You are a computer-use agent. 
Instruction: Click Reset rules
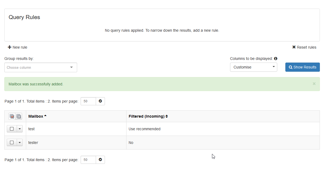pos(304,47)
